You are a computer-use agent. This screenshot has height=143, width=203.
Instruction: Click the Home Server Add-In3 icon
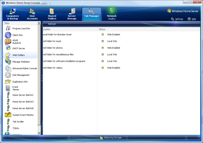pyautogui.click(x=8, y=102)
